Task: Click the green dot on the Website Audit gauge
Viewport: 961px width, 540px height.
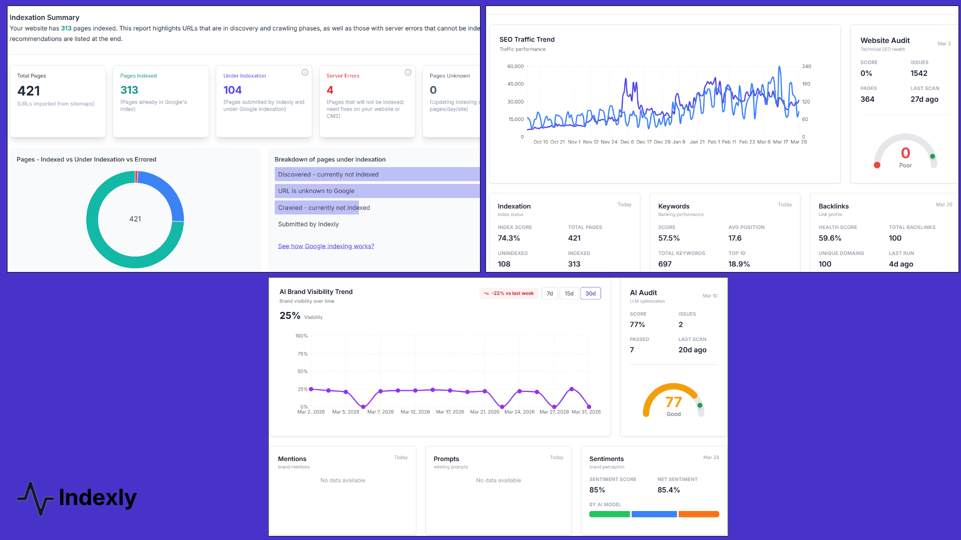Action: (932, 155)
